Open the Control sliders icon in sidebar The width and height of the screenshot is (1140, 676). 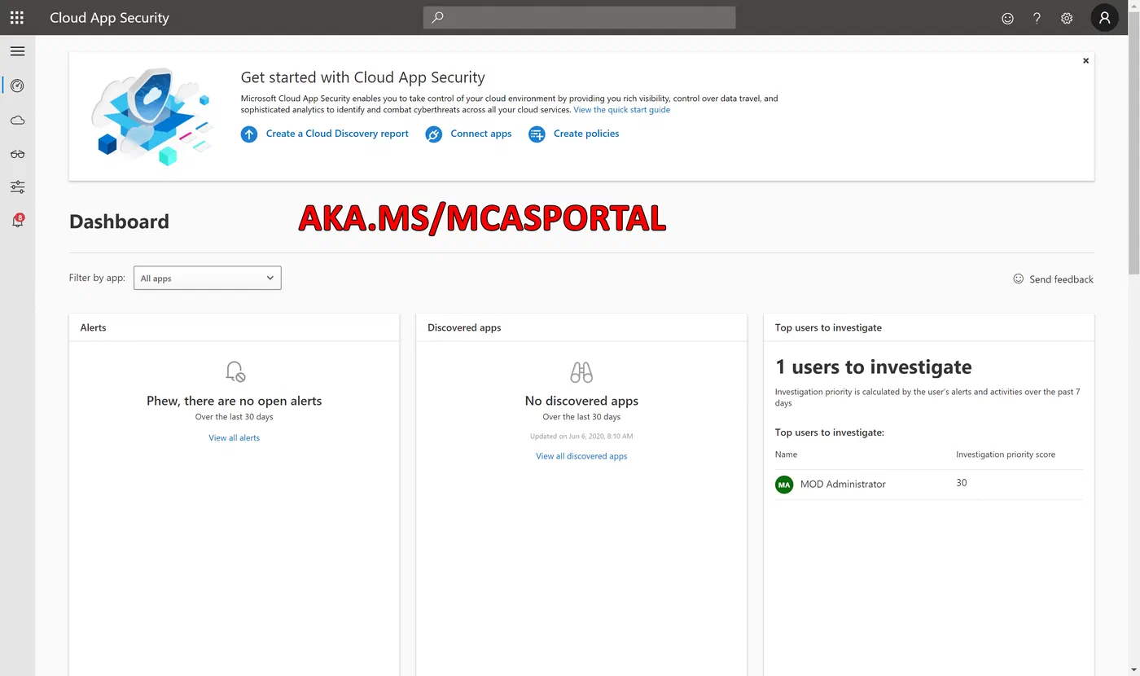(x=17, y=187)
